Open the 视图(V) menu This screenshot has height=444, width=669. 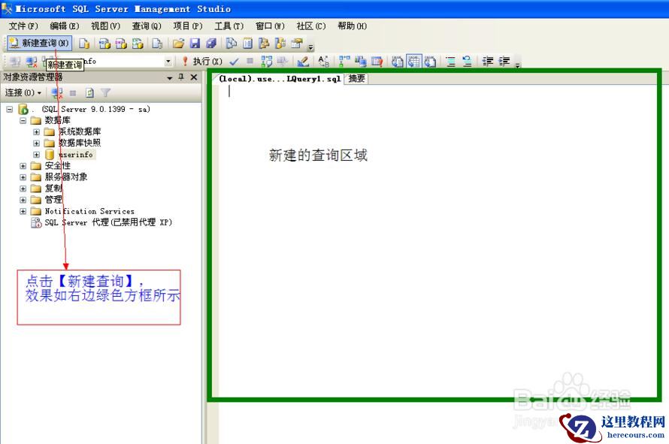point(105,26)
